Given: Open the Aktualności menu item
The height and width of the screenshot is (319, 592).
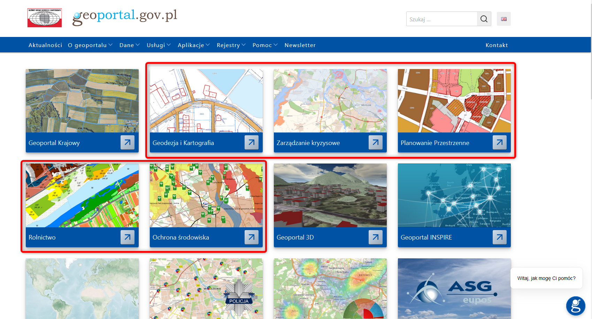Looking at the screenshot, I should point(45,45).
